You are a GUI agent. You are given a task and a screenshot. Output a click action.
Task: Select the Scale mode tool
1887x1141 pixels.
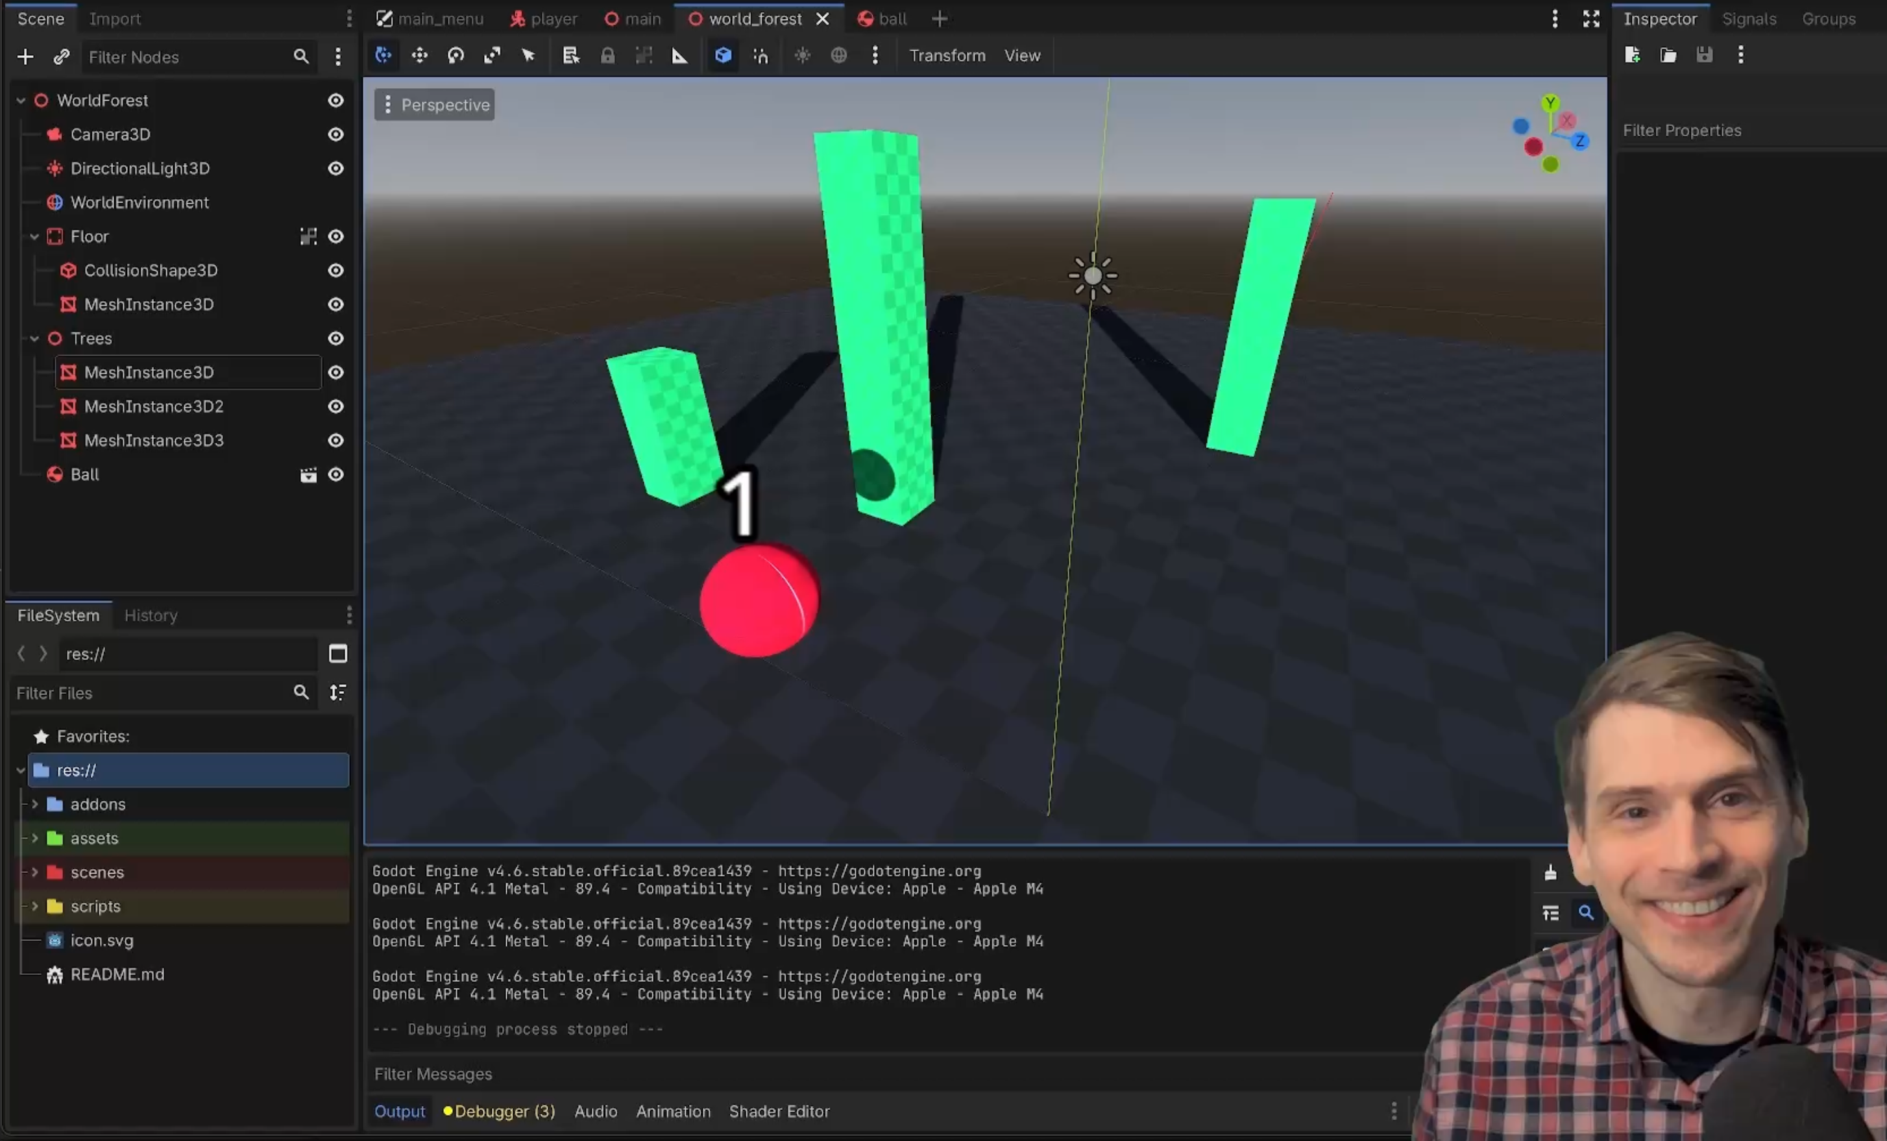tap(492, 55)
